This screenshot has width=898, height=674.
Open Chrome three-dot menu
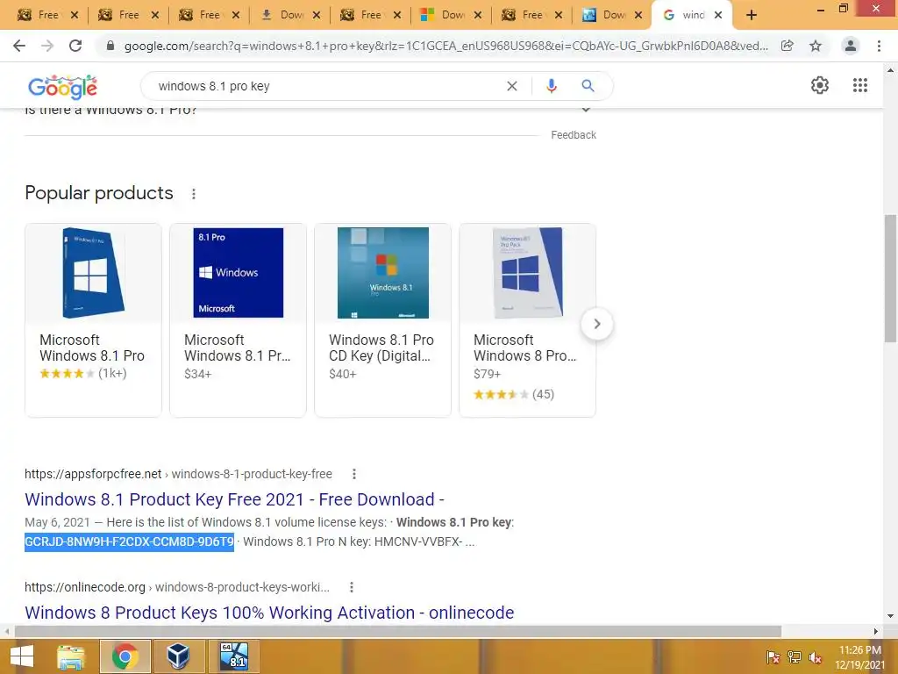[x=879, y=46]
